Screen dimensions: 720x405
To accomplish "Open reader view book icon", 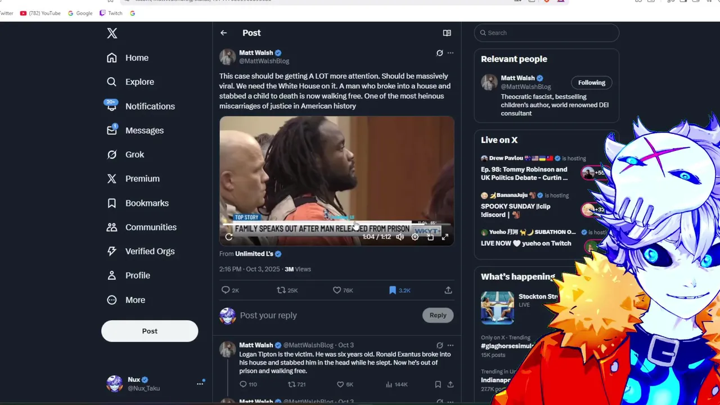I will pos(447,33).
